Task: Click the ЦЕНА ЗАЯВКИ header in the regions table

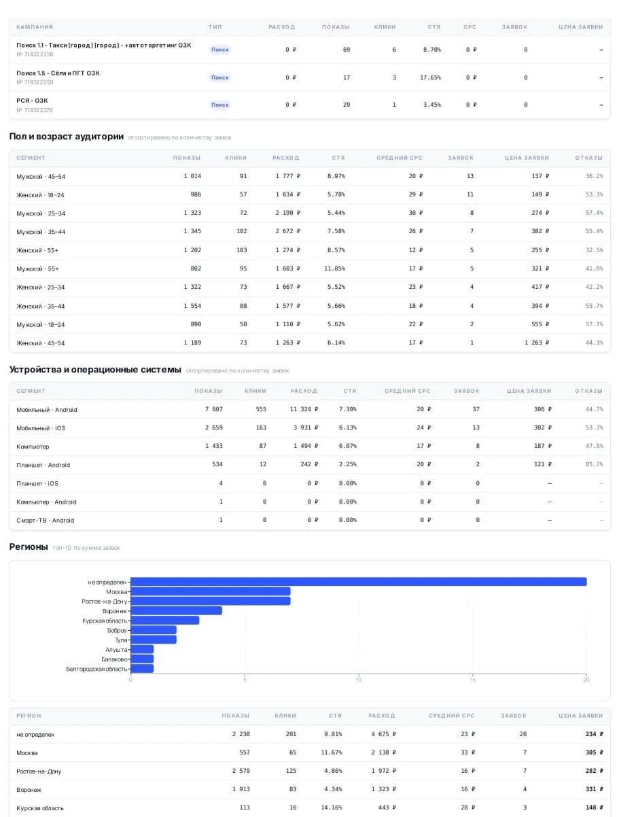Action: tap(581, 716)
